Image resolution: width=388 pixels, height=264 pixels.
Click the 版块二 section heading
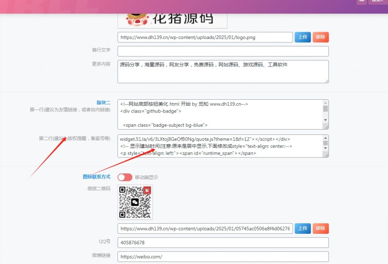(x=103, y=102)
